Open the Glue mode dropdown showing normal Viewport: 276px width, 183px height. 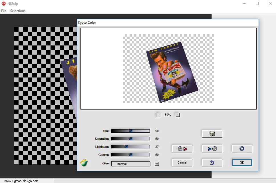[131, 164]
